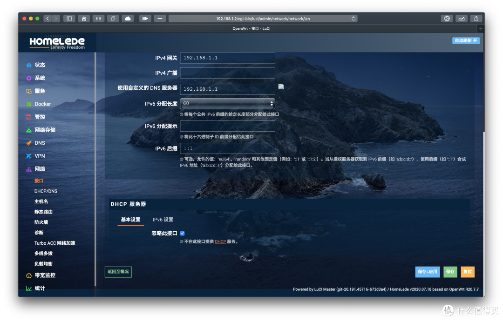Collapse the 网络 network menu
This screenshot has width=503, height=321.
click(x=40, y=169)
